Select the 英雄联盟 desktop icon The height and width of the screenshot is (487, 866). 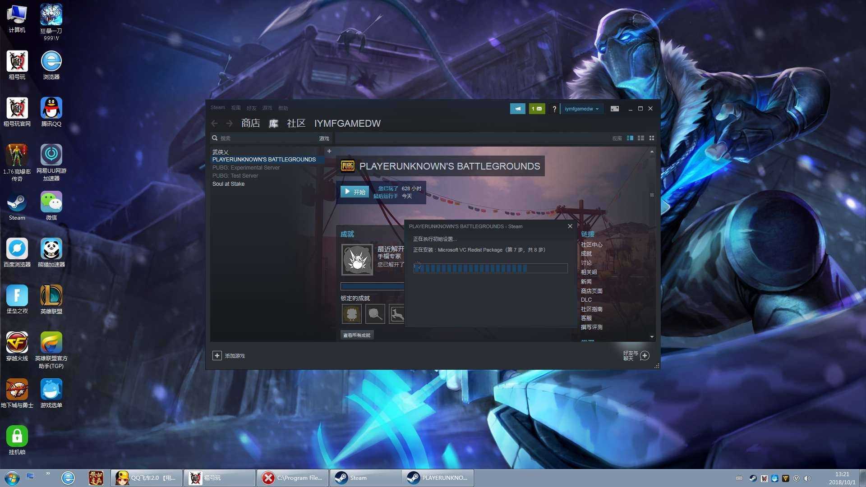point(51,299)
